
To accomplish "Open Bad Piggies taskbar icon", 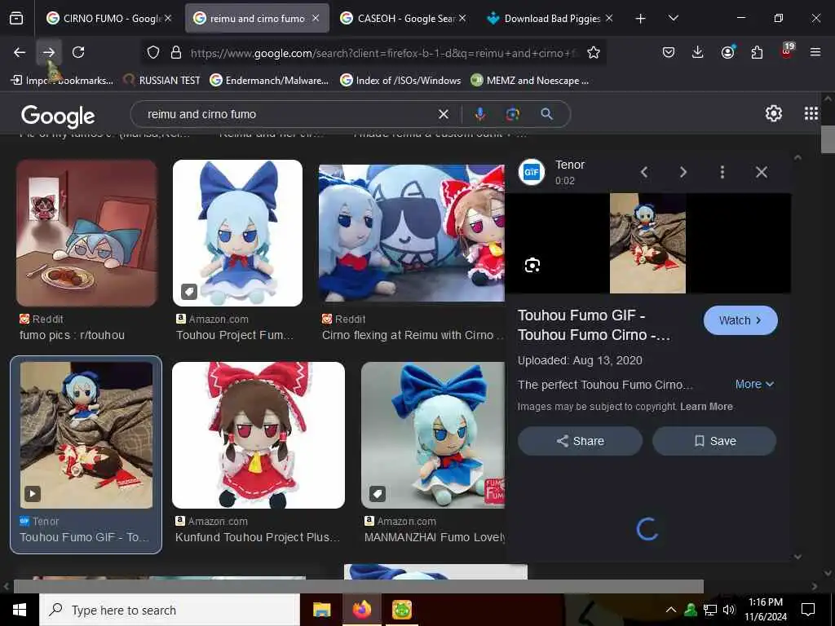I will [402, 610].
